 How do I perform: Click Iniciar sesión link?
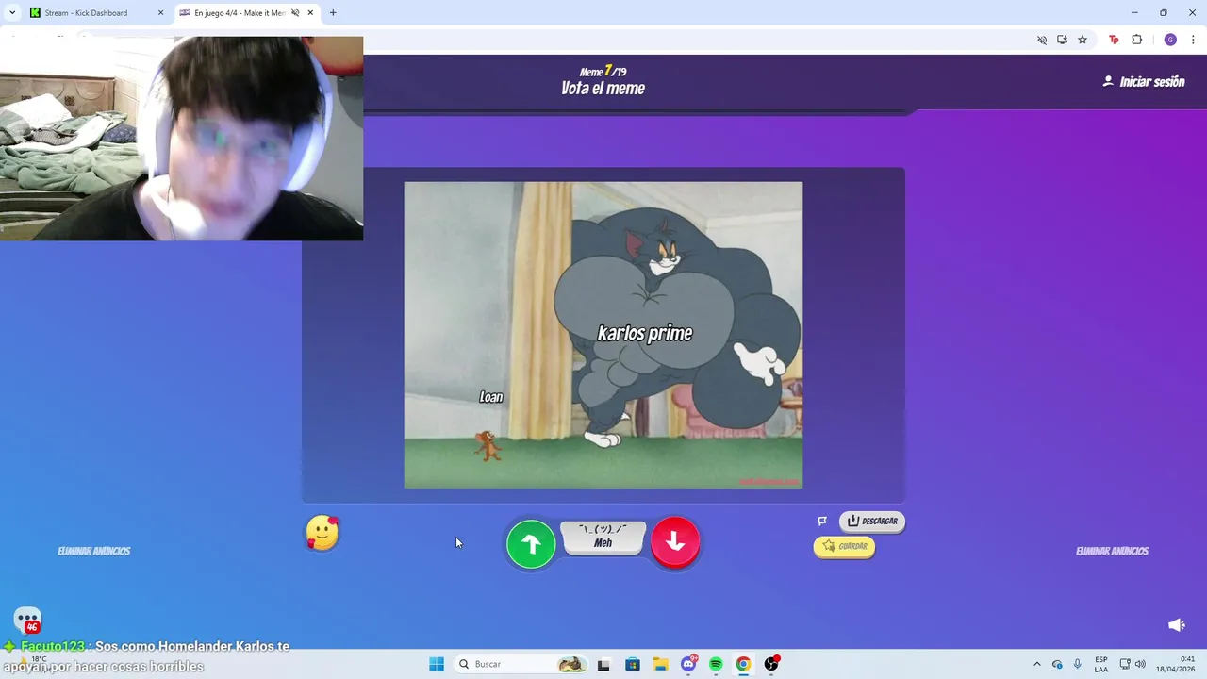pos(1144,82)
